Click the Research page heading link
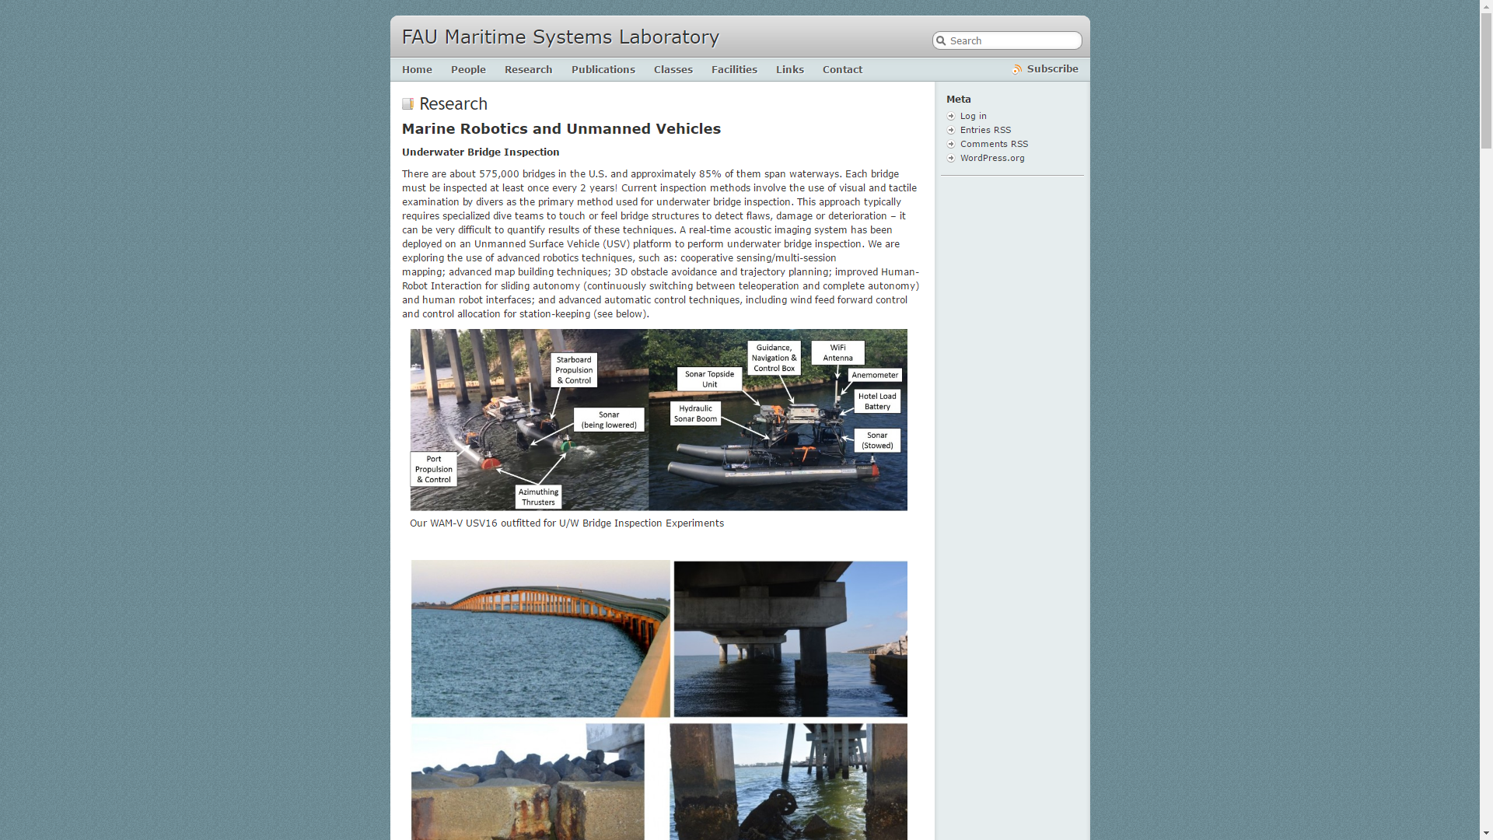The image size is (1493, 840). pyautogui.click(x=453, y=103)
